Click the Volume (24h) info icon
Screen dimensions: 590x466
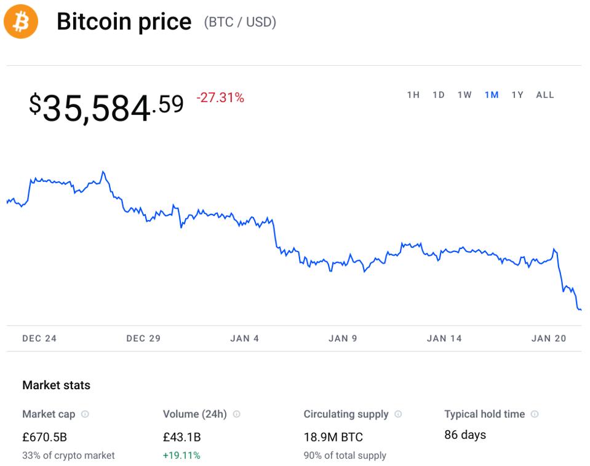(x=236, y=414)
